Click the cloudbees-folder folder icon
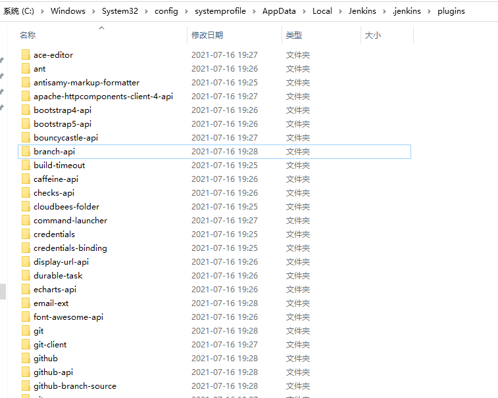Image resolution: width=498 pixels, height=398 pixels. click(26, 206)
